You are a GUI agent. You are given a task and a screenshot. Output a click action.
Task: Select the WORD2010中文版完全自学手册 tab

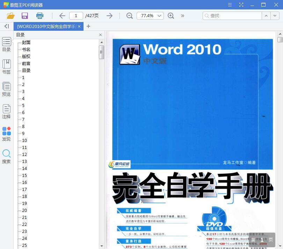point(49,26)
